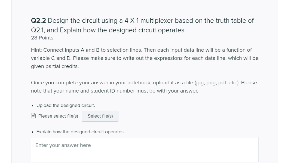This screenshot has width=288, height=163.
Task: Click the hint paragraph about selection lines
Action: (144, 58)
